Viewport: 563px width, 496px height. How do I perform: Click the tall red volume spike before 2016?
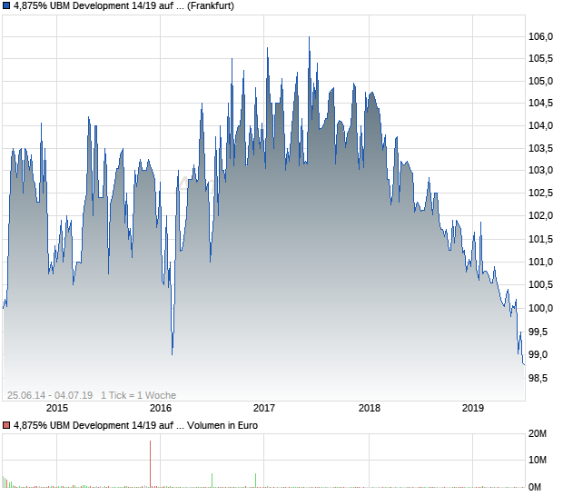click(x=150, y=464)
